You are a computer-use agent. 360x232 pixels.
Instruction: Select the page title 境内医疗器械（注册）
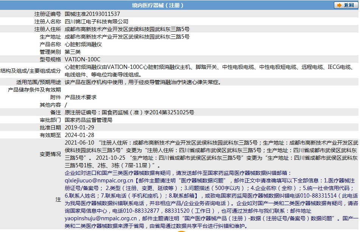point(158,5)
